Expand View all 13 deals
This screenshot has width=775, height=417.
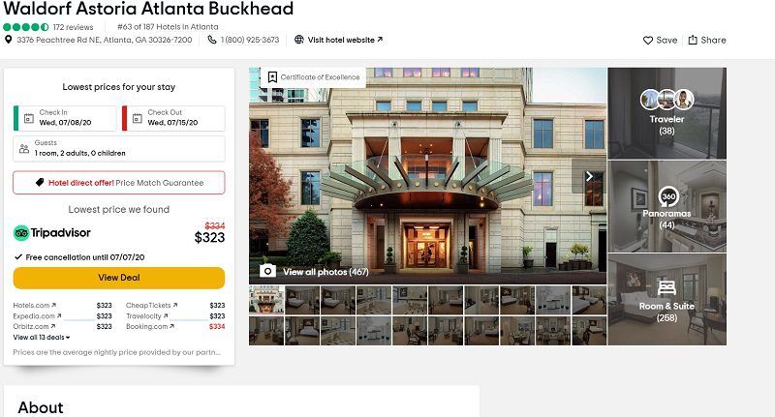[42, 338]
